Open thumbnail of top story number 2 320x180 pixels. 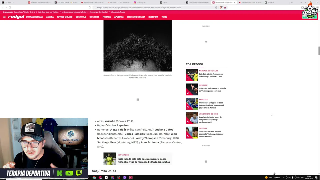[192, 89]
